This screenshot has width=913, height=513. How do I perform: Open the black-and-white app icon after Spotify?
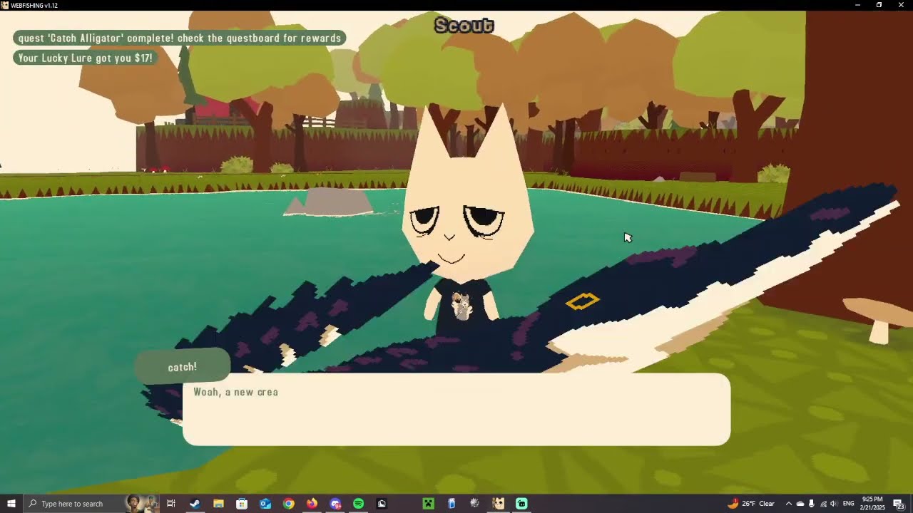[382, 504]
